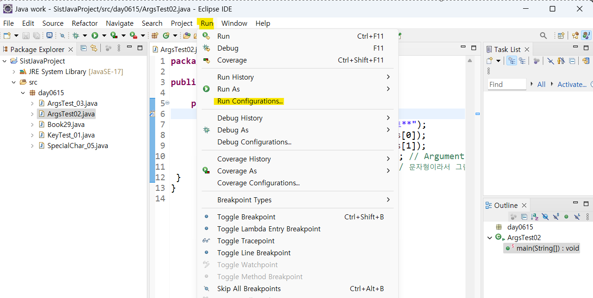Expand the ArgsTest_03.java node

tap(32, 103)
